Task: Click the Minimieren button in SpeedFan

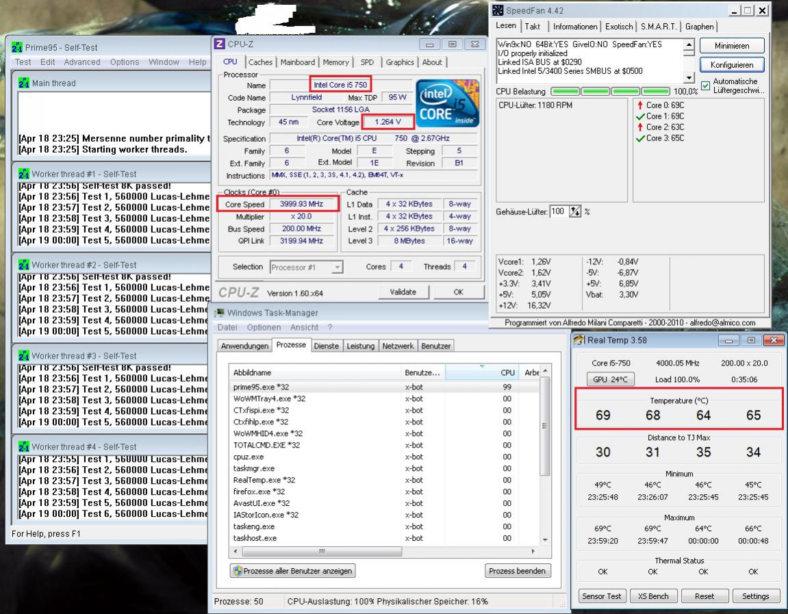Action: coord(732,46)
